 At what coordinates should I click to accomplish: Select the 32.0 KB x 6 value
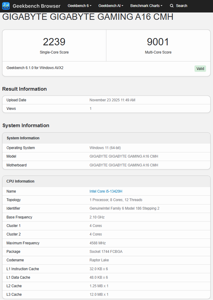[x=99, y=269]
